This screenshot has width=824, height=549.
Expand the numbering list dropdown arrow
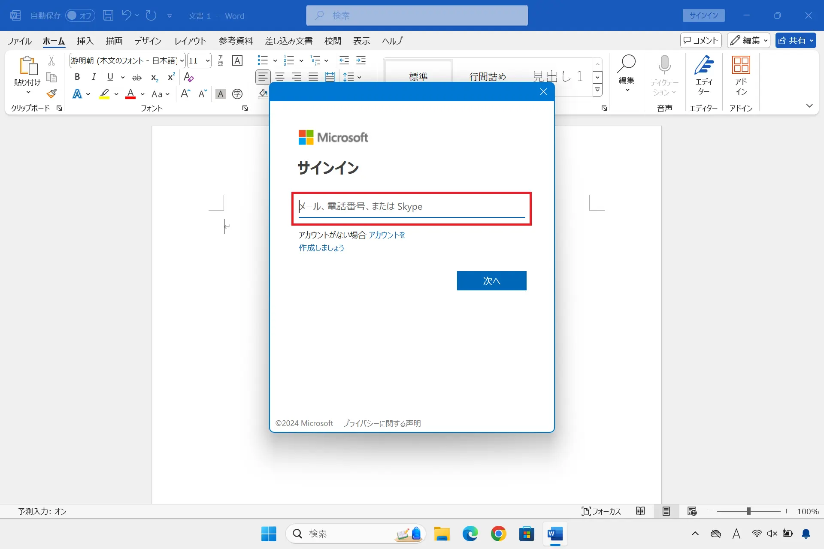coord(301,60)
